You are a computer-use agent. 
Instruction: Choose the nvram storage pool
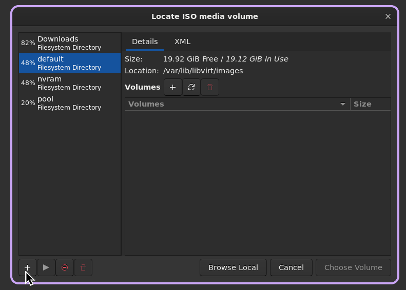(x=70, y=83)
